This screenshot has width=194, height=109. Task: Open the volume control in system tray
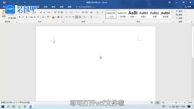[177, 107]
